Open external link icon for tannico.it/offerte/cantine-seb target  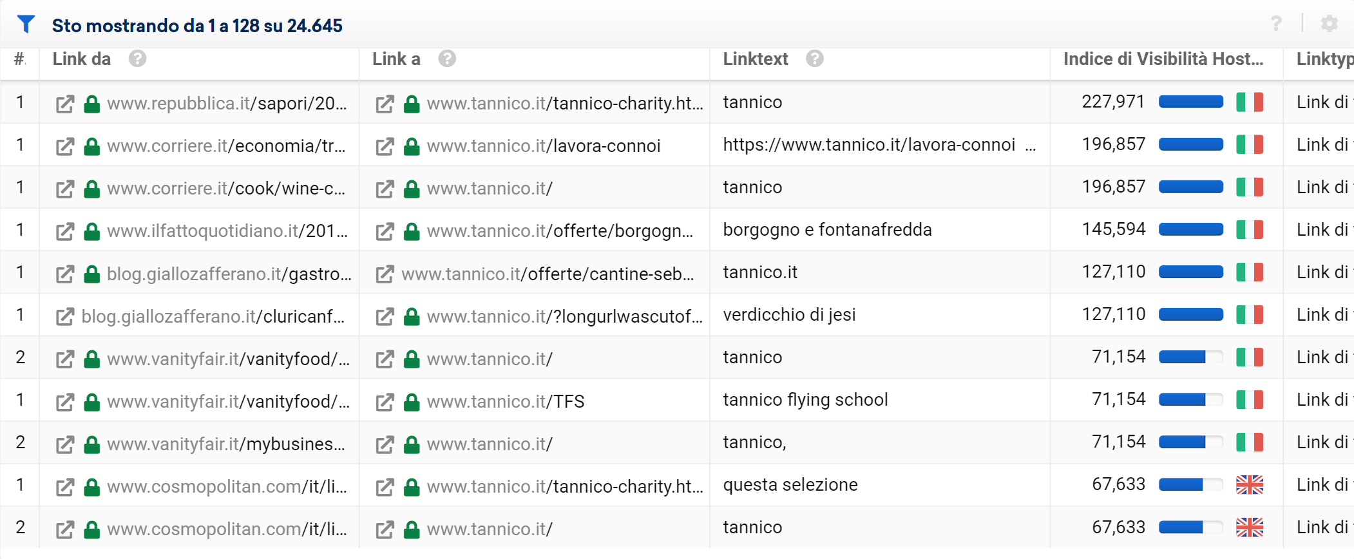[x=385, y=274]
